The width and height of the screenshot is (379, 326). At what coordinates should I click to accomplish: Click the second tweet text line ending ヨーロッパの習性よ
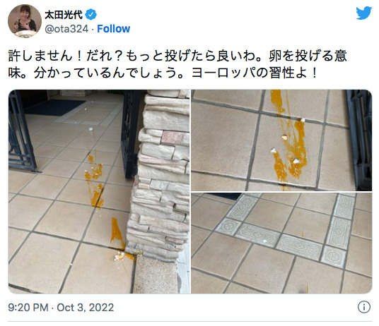pyautogui.click(x=163, y=73)
